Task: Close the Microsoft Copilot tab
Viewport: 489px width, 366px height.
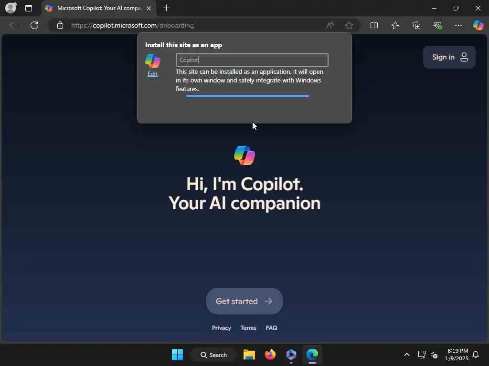Action: click(149, 8)
